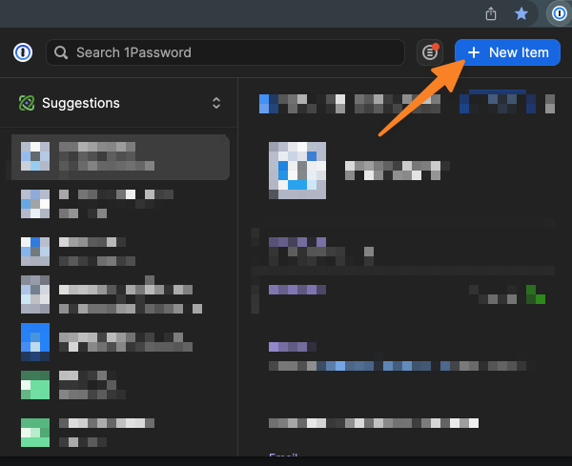Select the highlighted first item in list
572x466 pixels.
120,157
